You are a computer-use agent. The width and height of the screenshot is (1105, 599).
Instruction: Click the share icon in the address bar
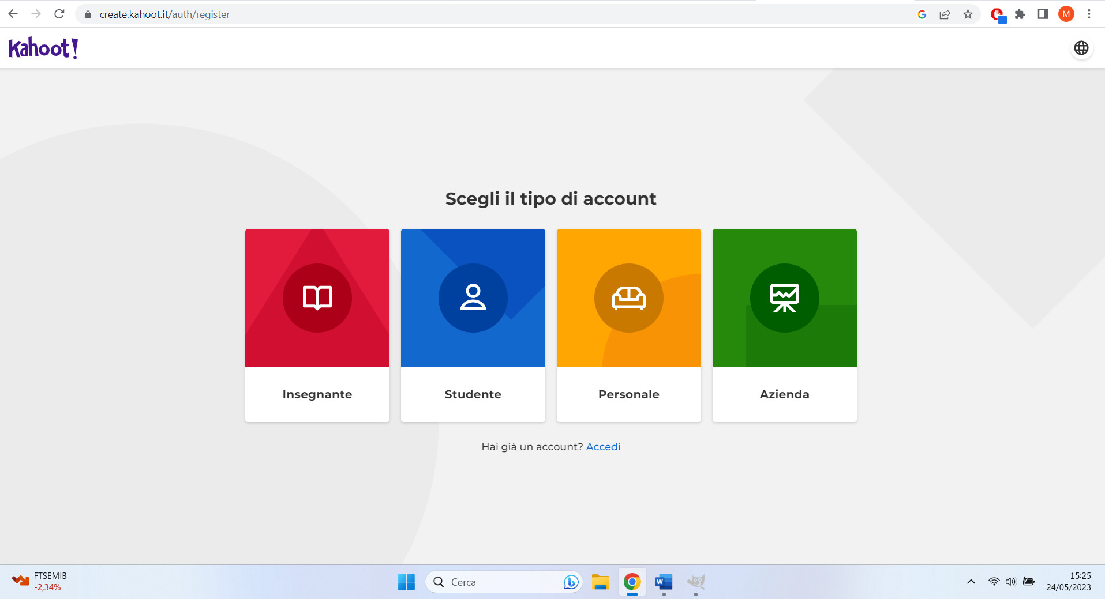click(945, 14)
